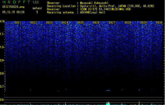Screen dimensions: 165x105
Task: Click the 0827 time marker
Action: [112, 23]
